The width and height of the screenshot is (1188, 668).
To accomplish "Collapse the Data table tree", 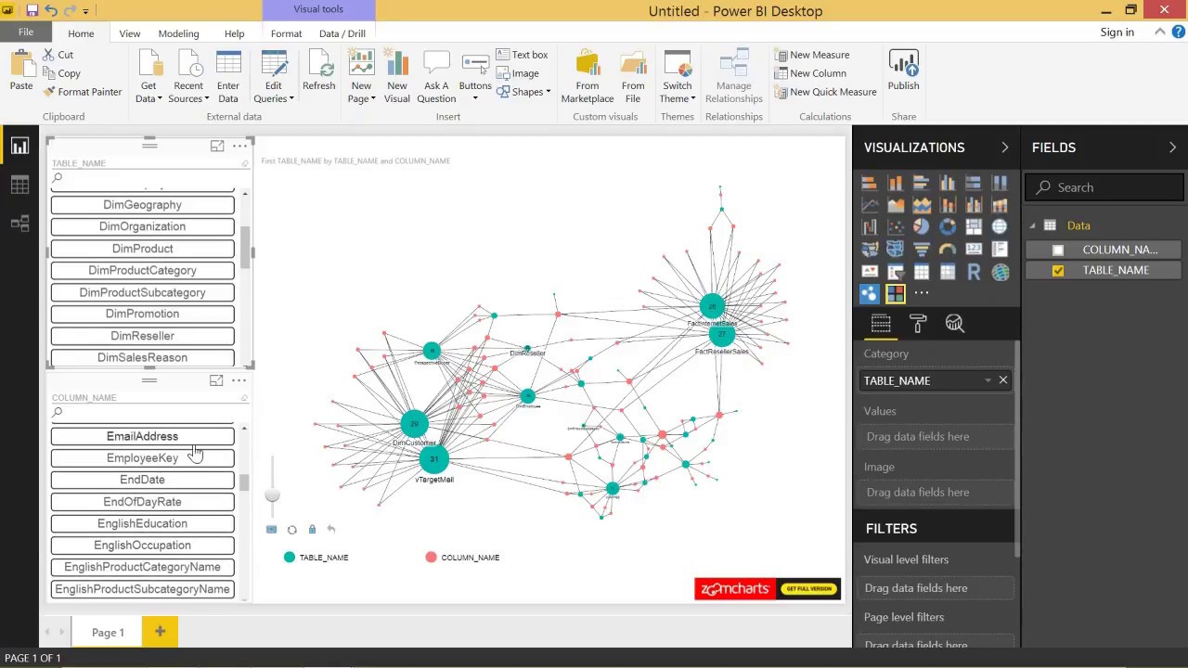I will pos(1032,225).
